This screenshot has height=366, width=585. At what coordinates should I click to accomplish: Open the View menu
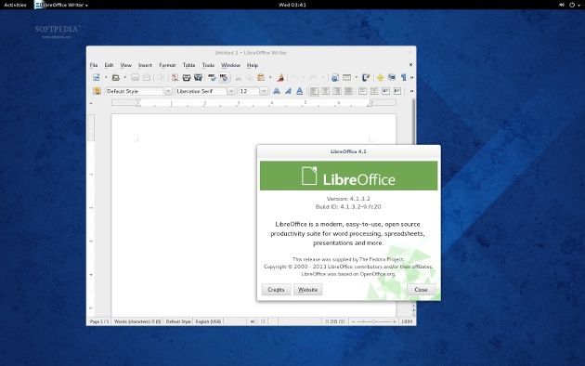pos(125,65)
